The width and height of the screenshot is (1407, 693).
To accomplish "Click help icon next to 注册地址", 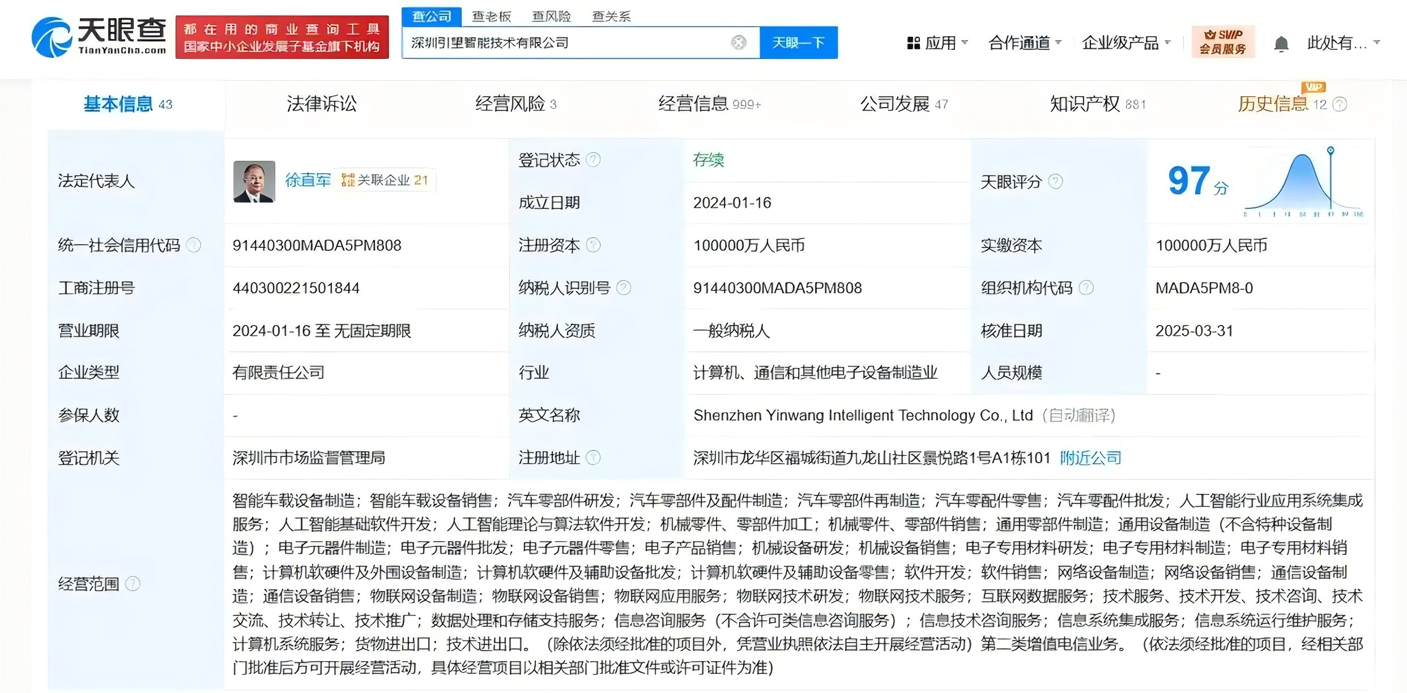I will click(x=593, y=457).
